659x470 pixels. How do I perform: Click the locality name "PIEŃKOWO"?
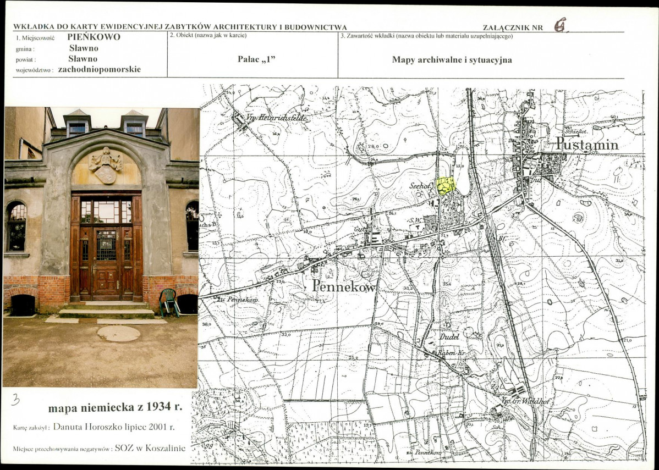(x=94, y=37)
